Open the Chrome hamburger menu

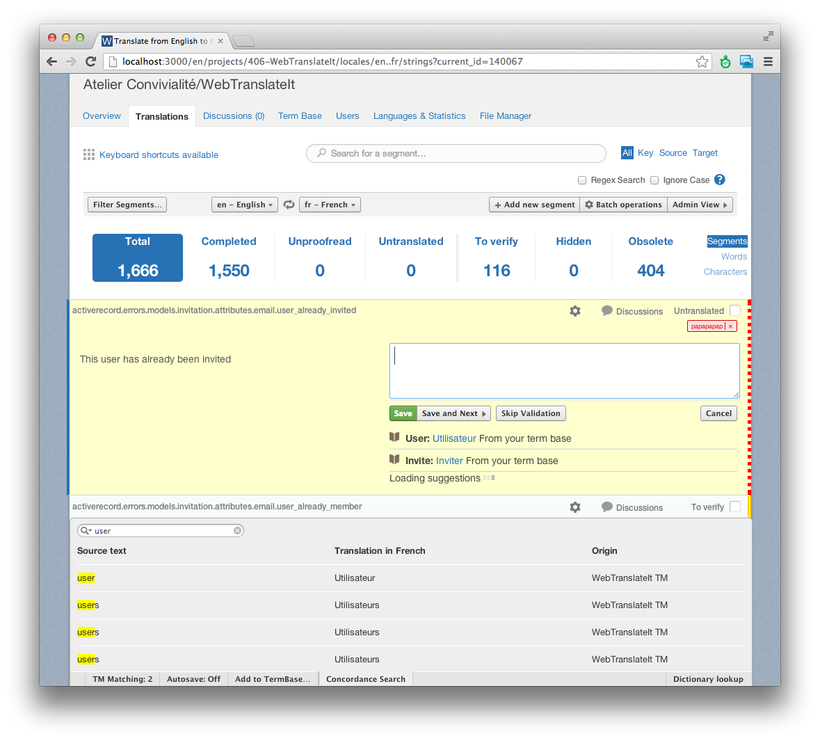point(768,62)
